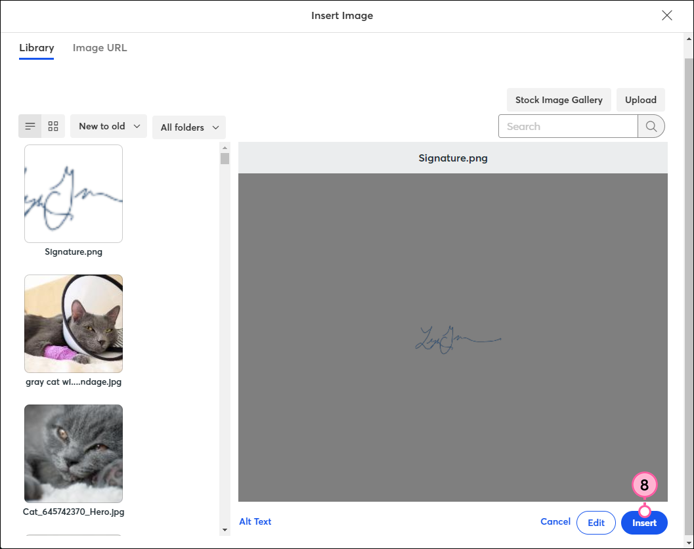This screenshot has width=694, height=549.
Task: Open the Alt Text link
Action: click(255, 521)
